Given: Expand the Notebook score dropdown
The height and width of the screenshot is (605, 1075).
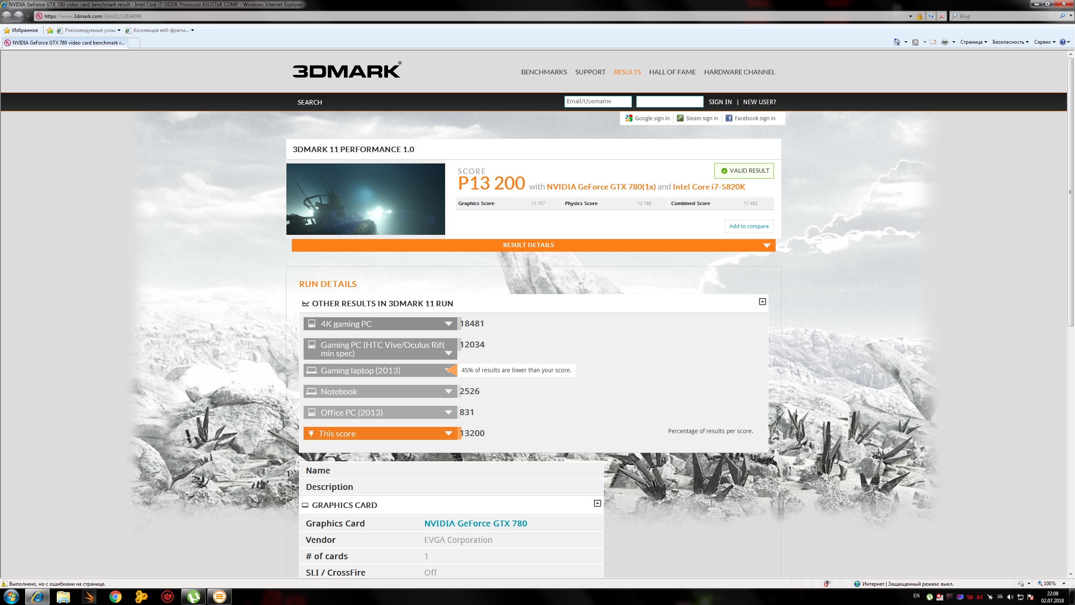Looking at the screenshot, I should tap(448, 392).
